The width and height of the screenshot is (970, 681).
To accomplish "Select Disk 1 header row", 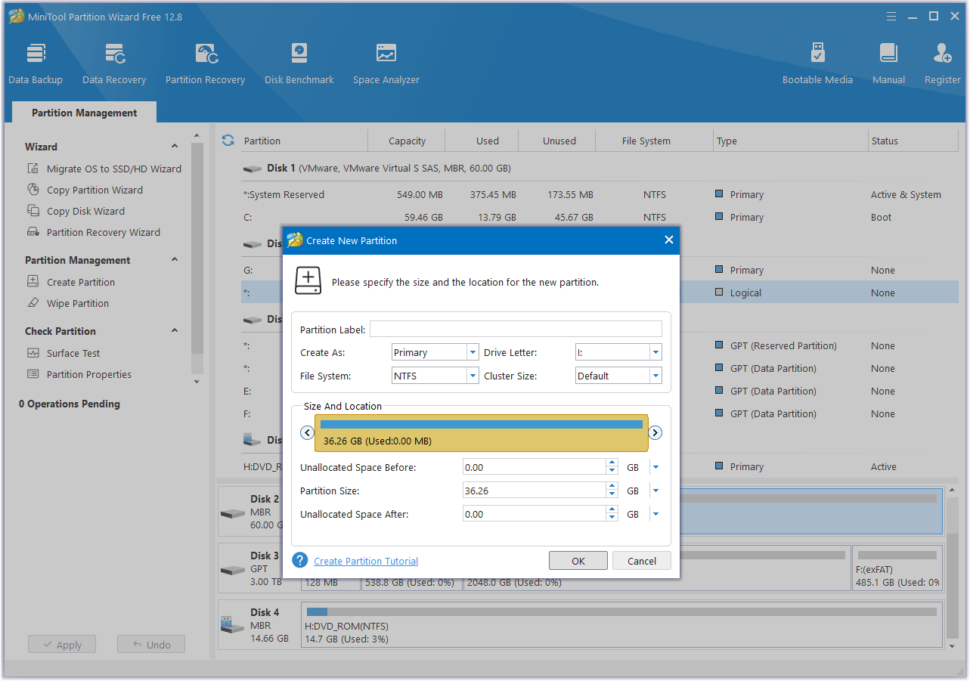I will [x=600, y=168].
